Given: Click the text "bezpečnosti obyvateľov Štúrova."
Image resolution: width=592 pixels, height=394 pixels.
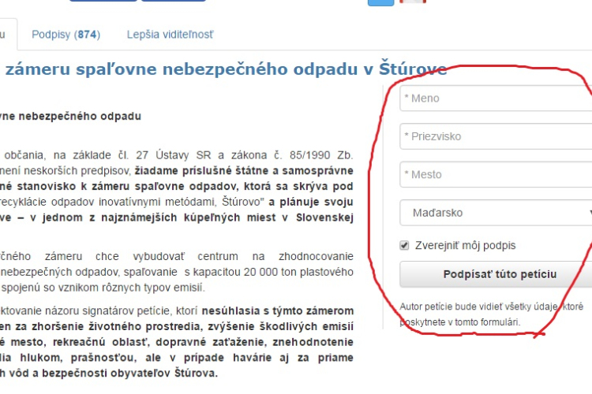Looking at the screenshot, I should (130, 374).
